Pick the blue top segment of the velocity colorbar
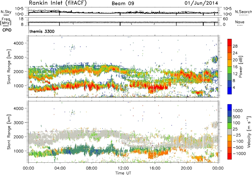Viewport: 252px width, 175px height. (x=230, y=107)
